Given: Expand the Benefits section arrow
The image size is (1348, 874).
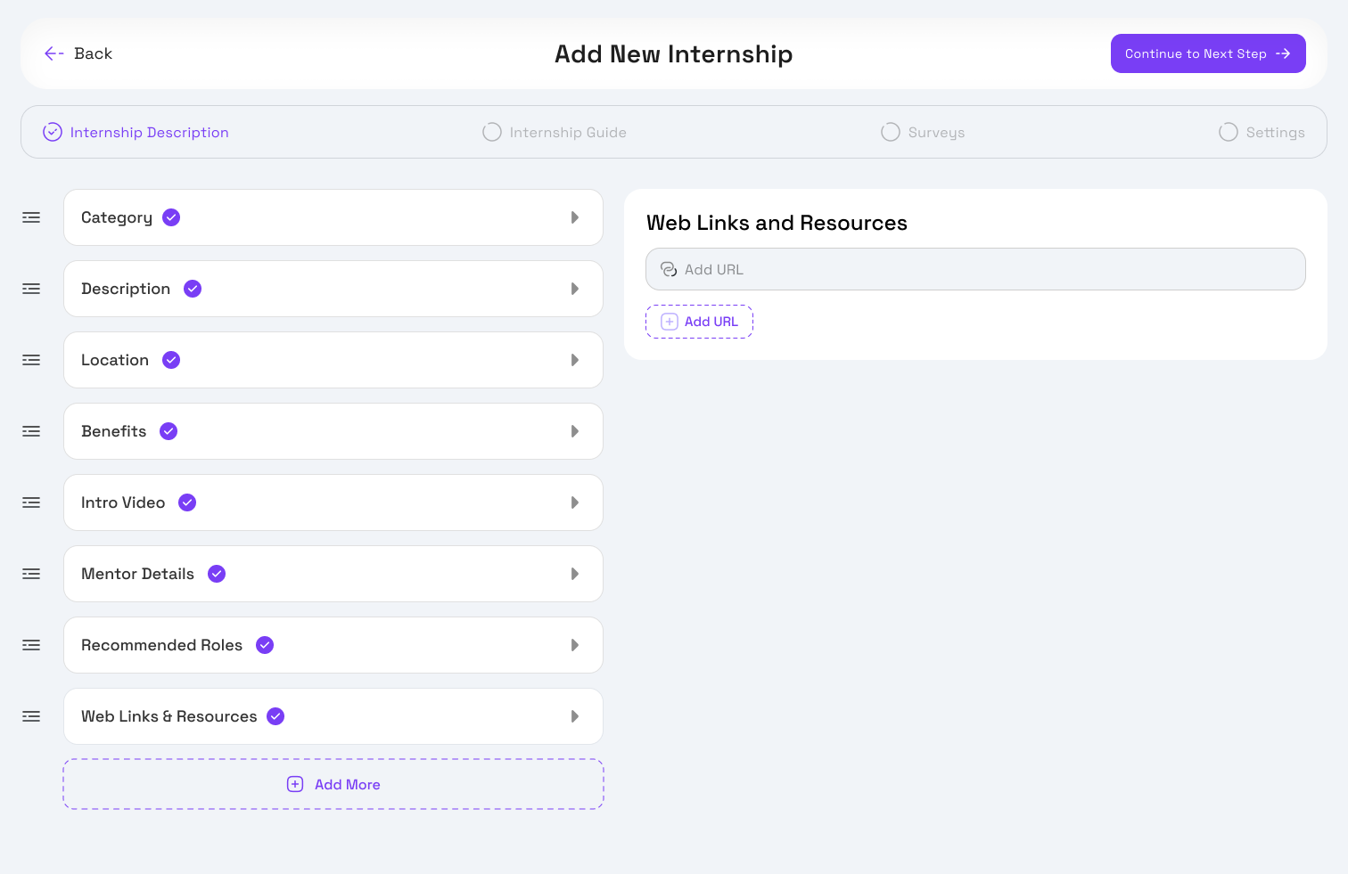Looking at the screenshot, I should [x=575, y=431].
